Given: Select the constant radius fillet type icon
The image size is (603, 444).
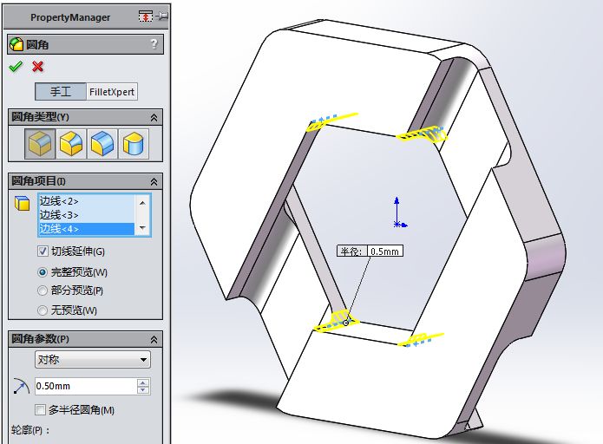Looking at the screenshot, I should [x=40, y=144].
